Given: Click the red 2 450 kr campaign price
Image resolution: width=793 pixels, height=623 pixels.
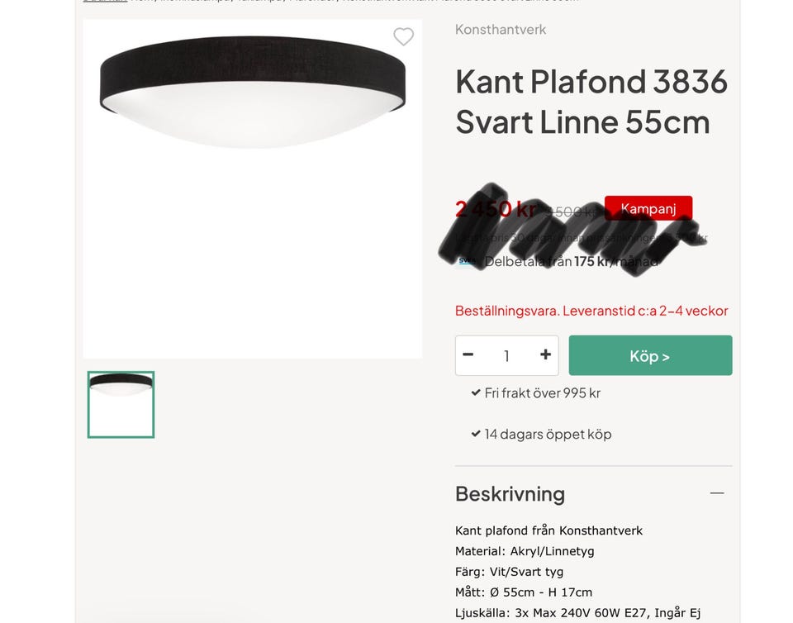Looking at the screenshot, I should 496,209.
